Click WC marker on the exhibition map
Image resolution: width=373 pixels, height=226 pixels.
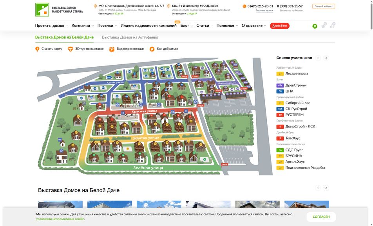(x=60, y=140)
